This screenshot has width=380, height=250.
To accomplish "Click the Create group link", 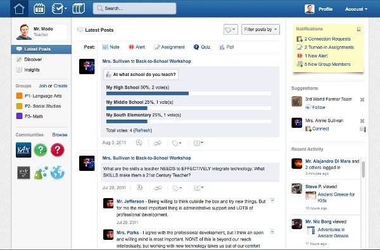I will pos(60,85).
